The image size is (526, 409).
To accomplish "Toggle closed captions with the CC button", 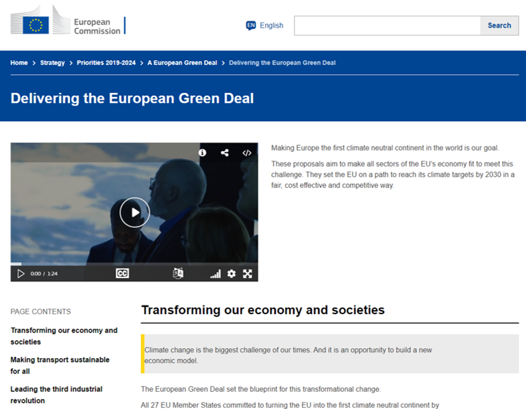I will pos(122,274).
